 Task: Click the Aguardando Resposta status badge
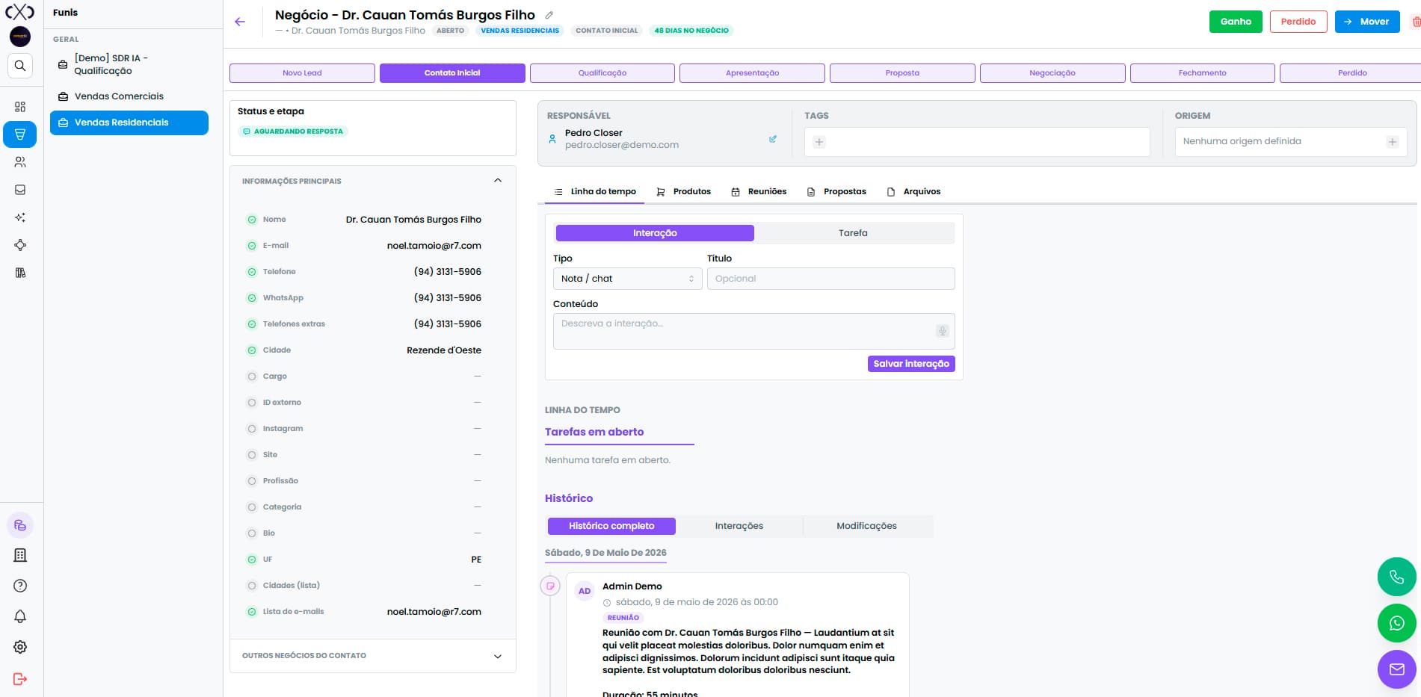click(x=293, y=131)
